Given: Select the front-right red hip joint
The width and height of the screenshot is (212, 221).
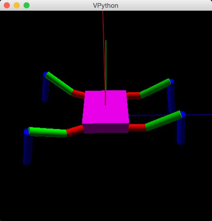Looking at the screenshot, I should (x=137, y=128).
